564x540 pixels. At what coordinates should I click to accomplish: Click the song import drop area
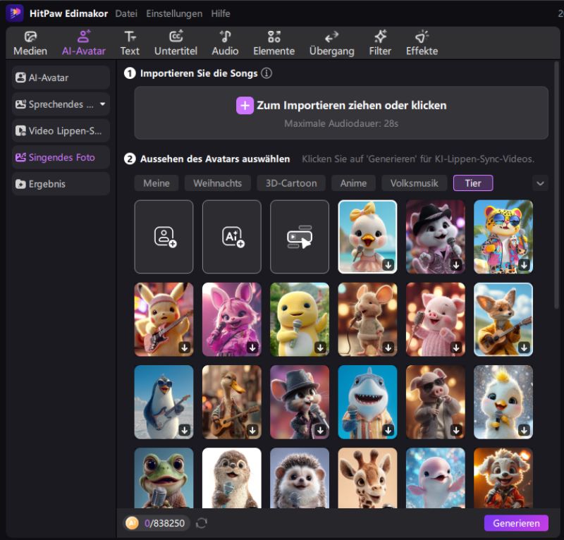point(341,113)
